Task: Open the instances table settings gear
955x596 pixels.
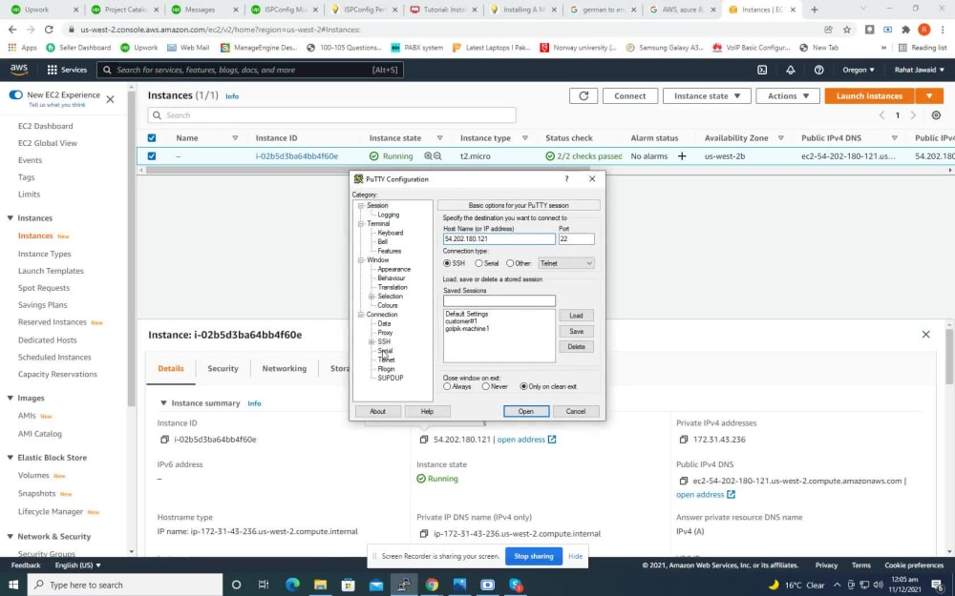Action: pos(936,115)
